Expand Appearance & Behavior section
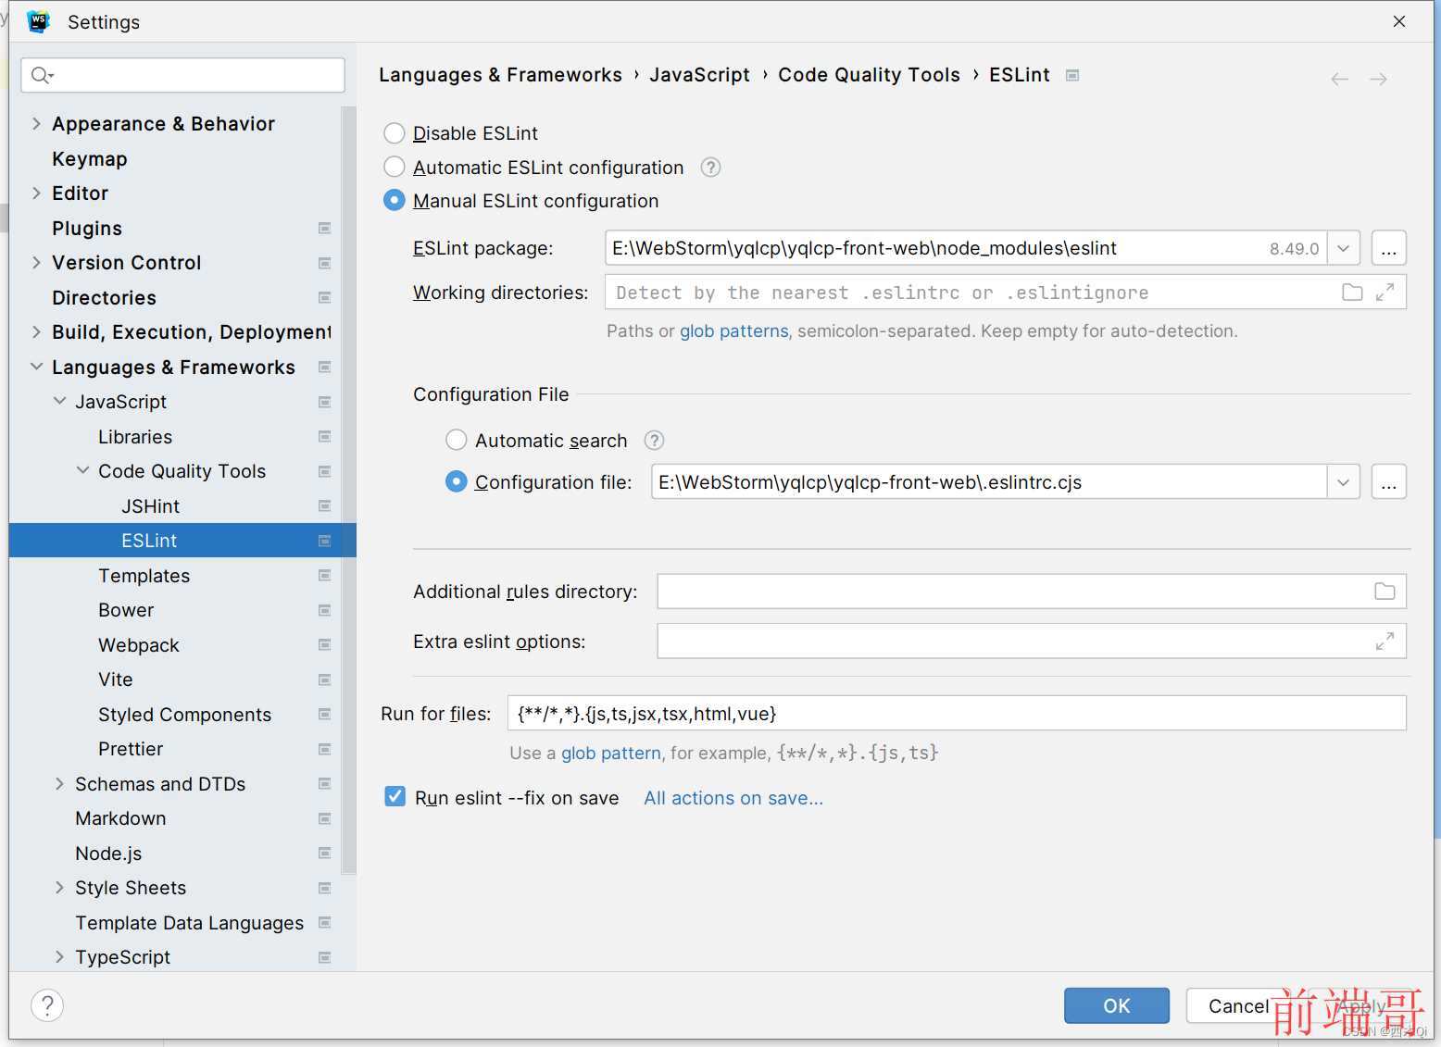1441x1047 pixels. 36,124
